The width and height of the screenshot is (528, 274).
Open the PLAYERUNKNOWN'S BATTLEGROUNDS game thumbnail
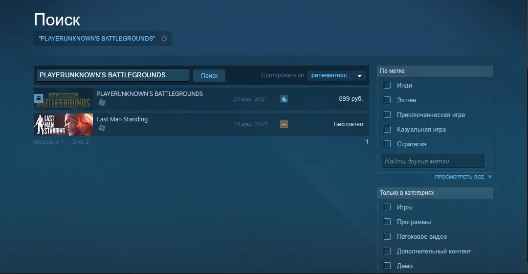(x=63, y=99)
